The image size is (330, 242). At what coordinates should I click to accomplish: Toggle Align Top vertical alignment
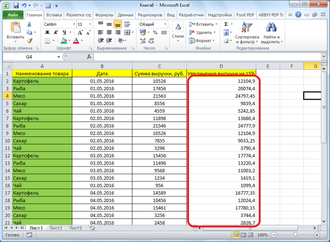pyautogui.click(x=101, y=24)
